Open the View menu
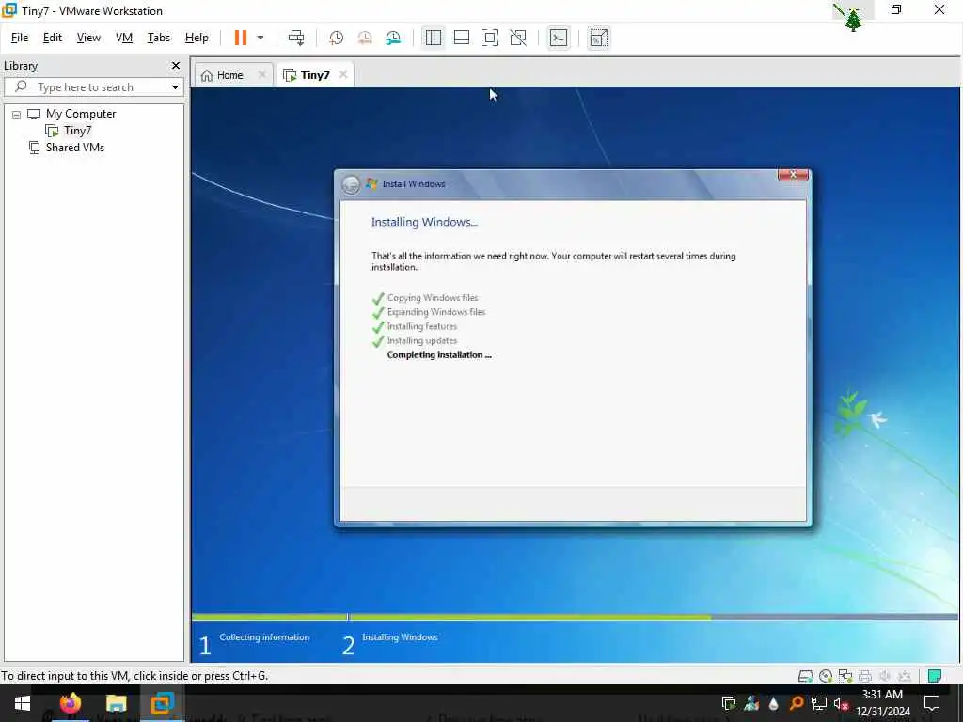963x722 pixels. (x=88, y=38)
